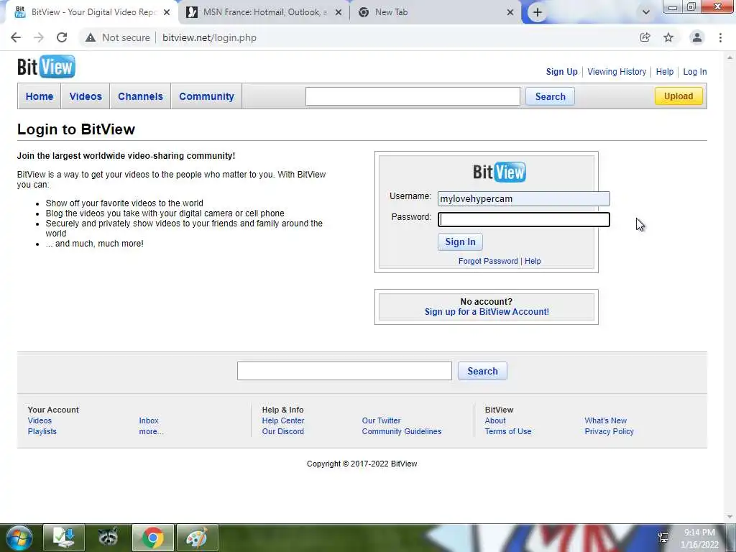
Task: Reload the page with refresh icon
Action: [62, 37]
